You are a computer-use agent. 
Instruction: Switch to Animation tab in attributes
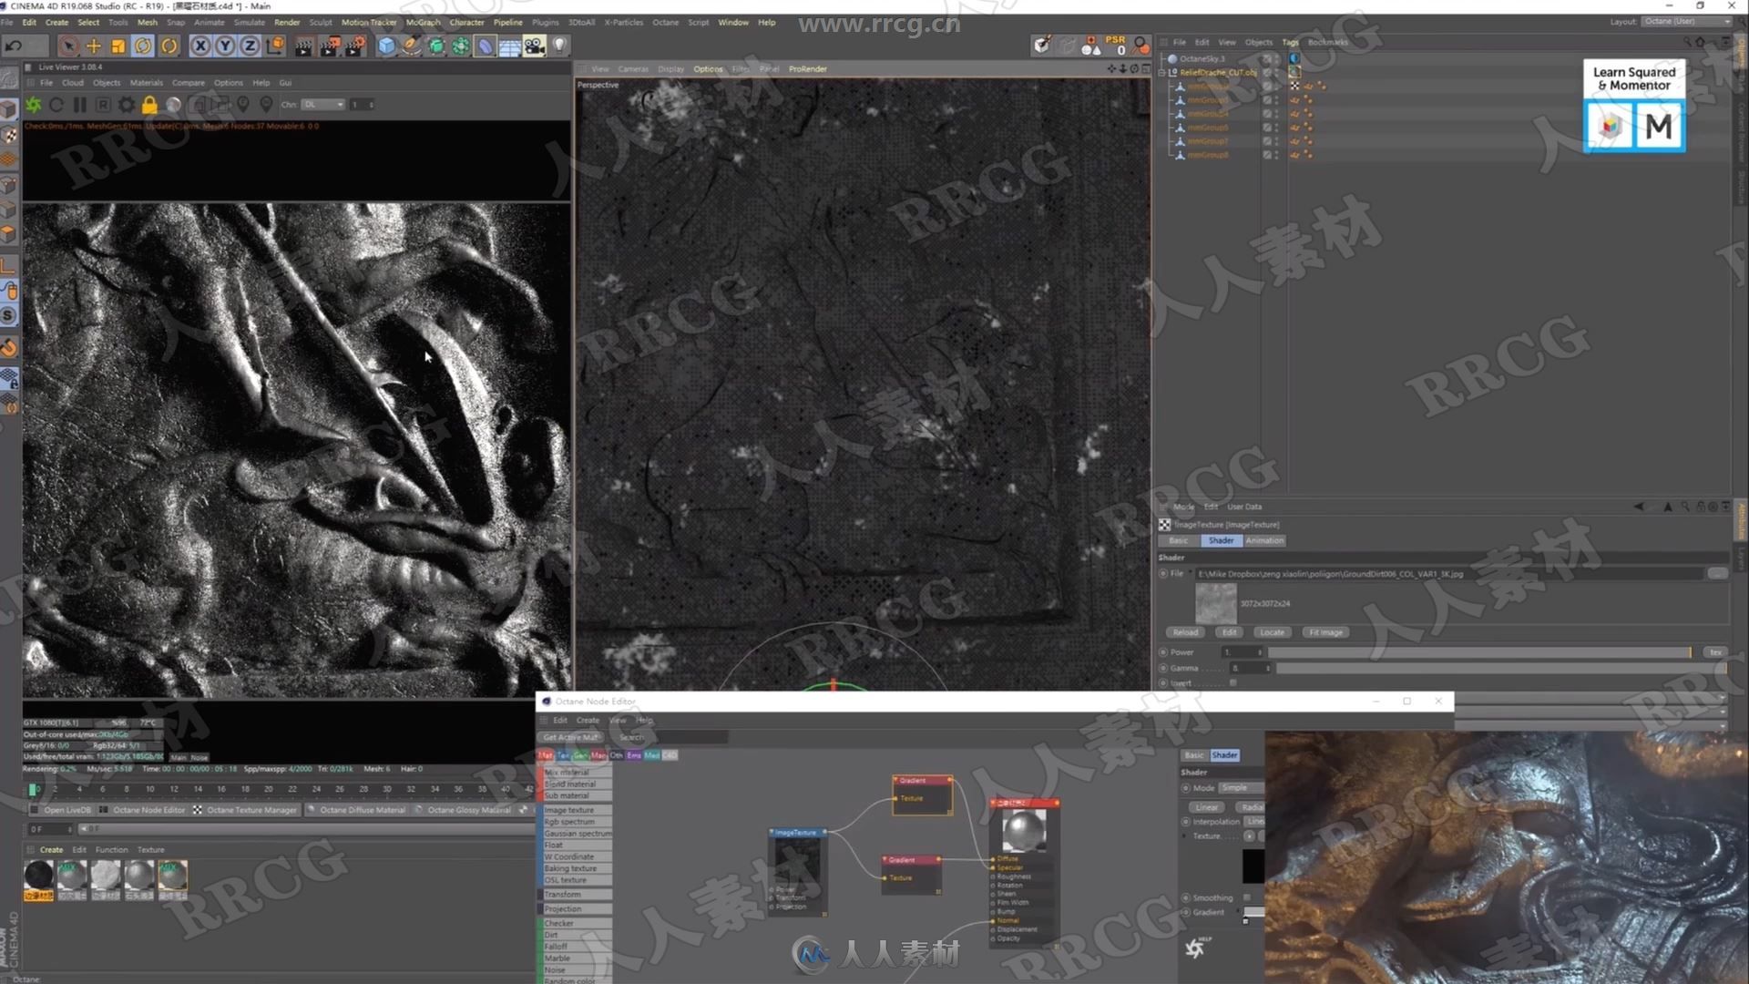coord(1264,541)
